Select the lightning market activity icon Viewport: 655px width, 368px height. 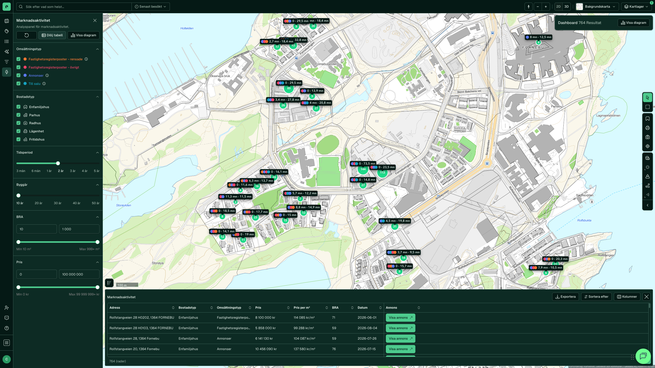coord(7,72)
